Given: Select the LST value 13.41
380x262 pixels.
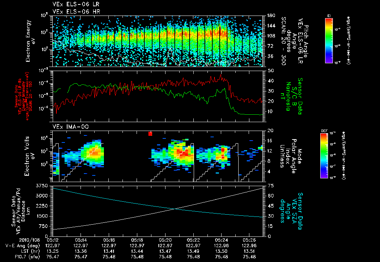Looking at the screenshot, I should [x=109, y=251].
